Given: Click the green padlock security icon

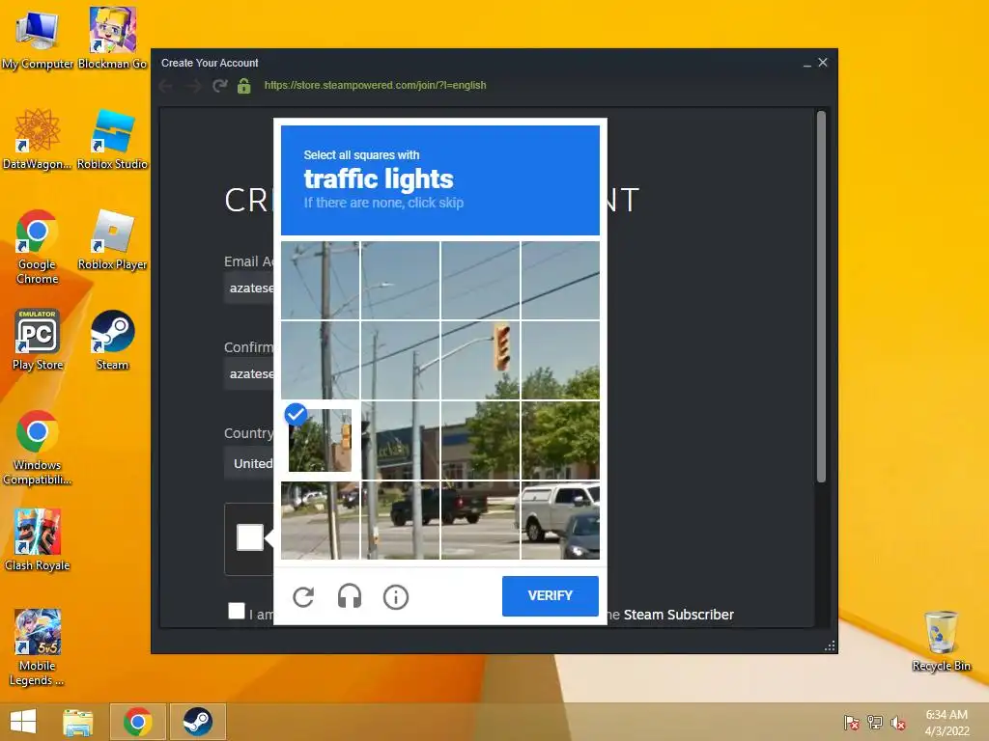Looking at the screenshot, I should (244, 85).
